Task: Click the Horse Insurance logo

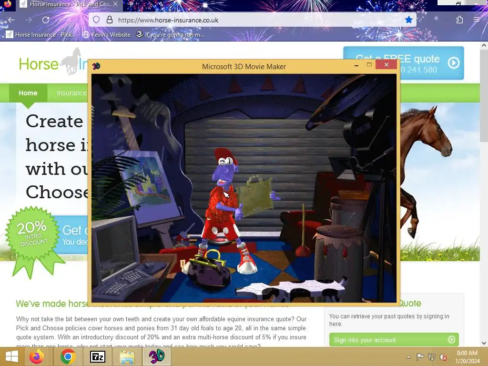Action: (x=53, y=62)
